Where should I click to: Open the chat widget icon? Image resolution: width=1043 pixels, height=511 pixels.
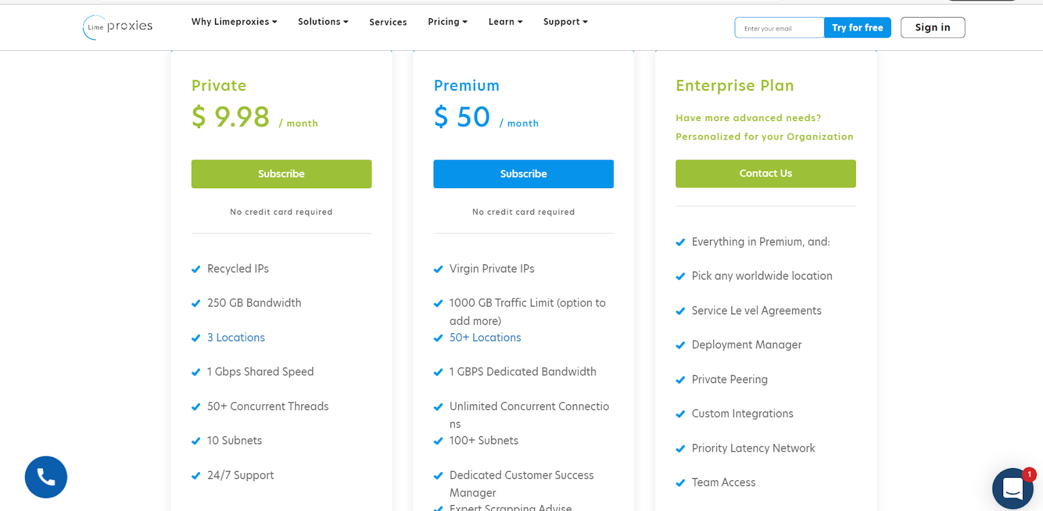1012,488
